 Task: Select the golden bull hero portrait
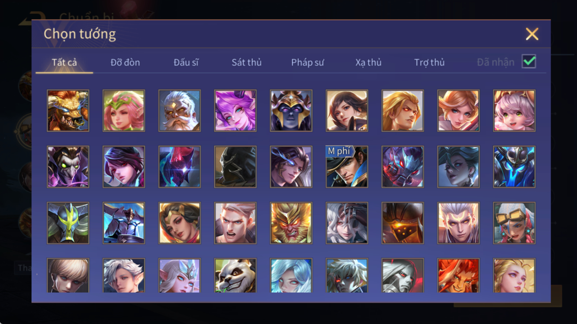point(68,111)
